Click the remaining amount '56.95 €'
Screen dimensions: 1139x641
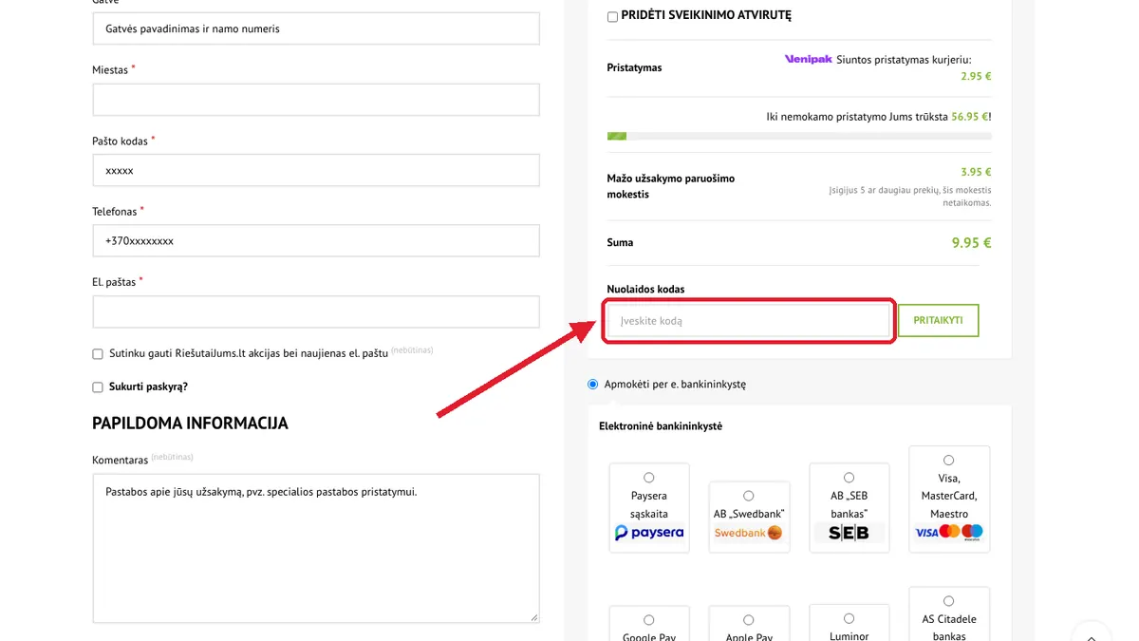click(x=970, y=117)
